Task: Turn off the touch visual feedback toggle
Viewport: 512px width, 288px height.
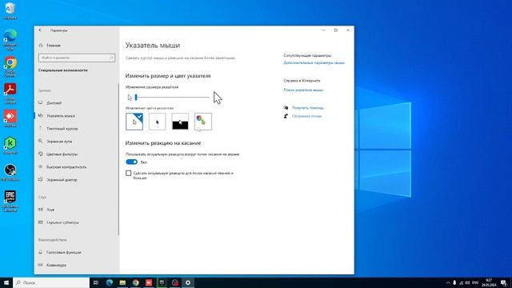Action: click(x=131, y=162)
